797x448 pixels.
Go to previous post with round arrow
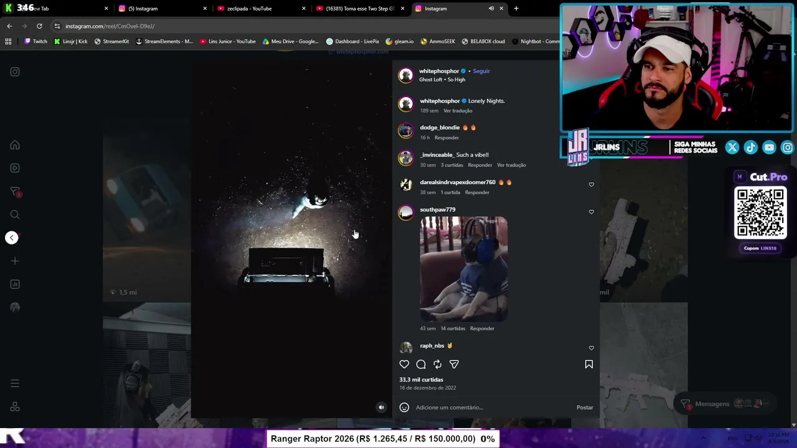12,238
